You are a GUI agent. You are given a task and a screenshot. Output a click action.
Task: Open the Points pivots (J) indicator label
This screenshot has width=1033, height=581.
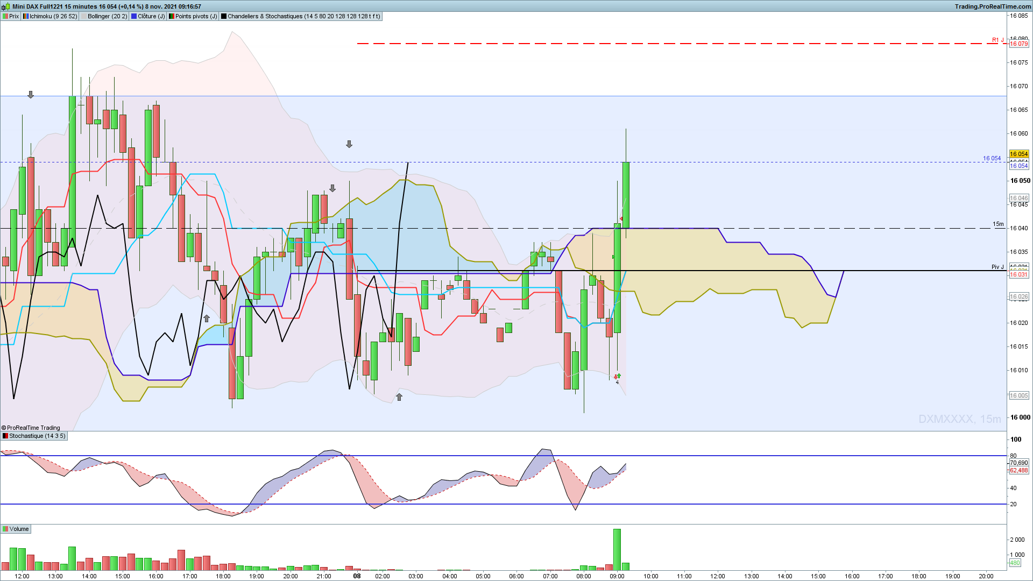coord(193,16)
